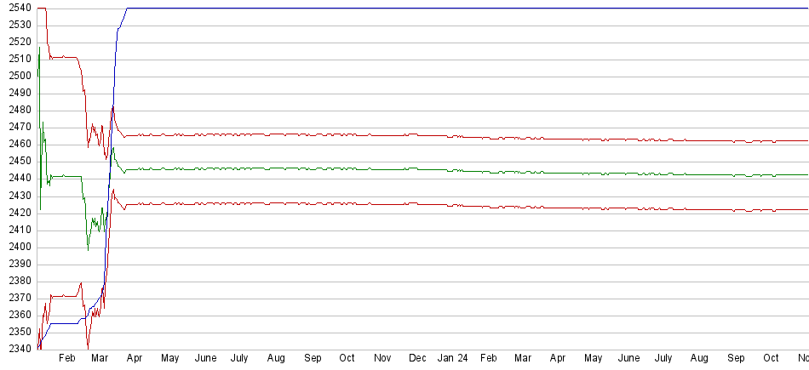The width and height of the screenshot is (809, 370).
Task: Select the 2340 y-axis value
Action: pyautogui.click(x=18, y=350)
